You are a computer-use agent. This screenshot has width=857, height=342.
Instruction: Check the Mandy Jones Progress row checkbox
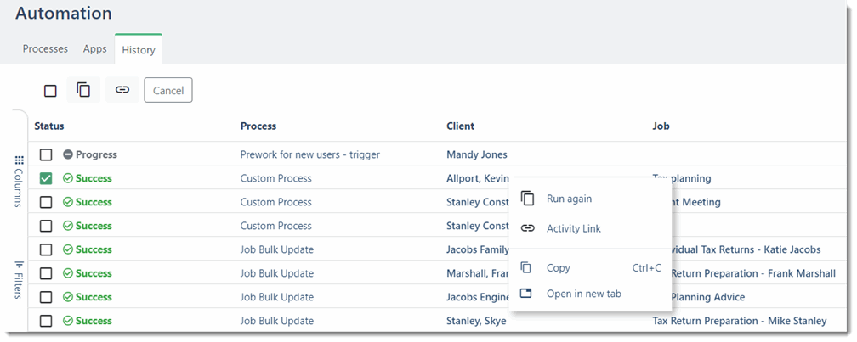click(x=46, y=154)
